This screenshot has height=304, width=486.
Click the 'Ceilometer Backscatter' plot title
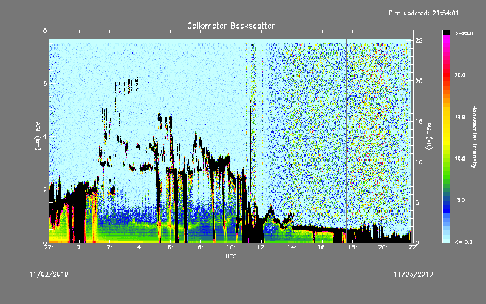231,26
